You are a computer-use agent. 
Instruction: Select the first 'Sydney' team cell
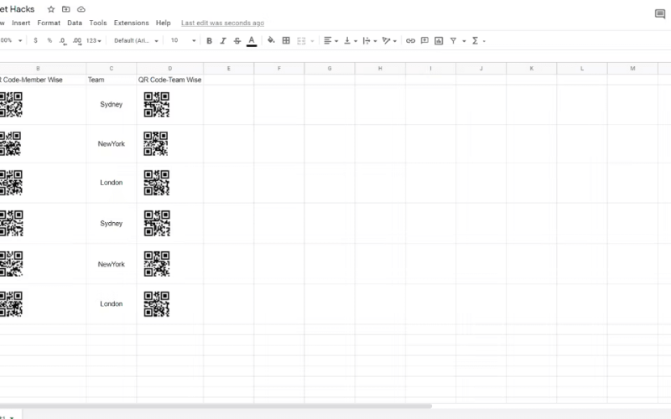point(112,105)
